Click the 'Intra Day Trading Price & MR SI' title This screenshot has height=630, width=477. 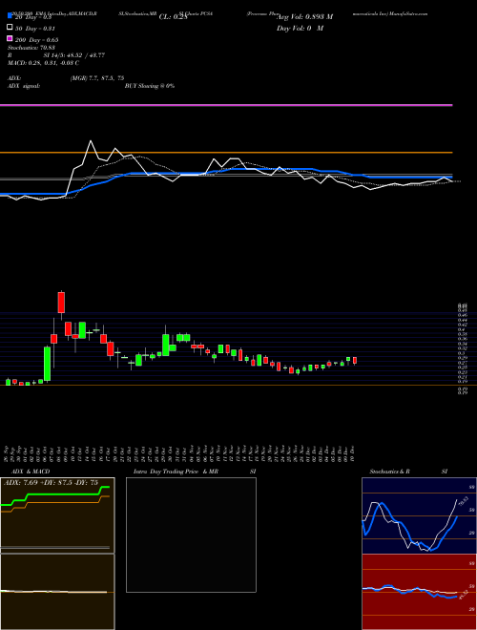(195, 472)
